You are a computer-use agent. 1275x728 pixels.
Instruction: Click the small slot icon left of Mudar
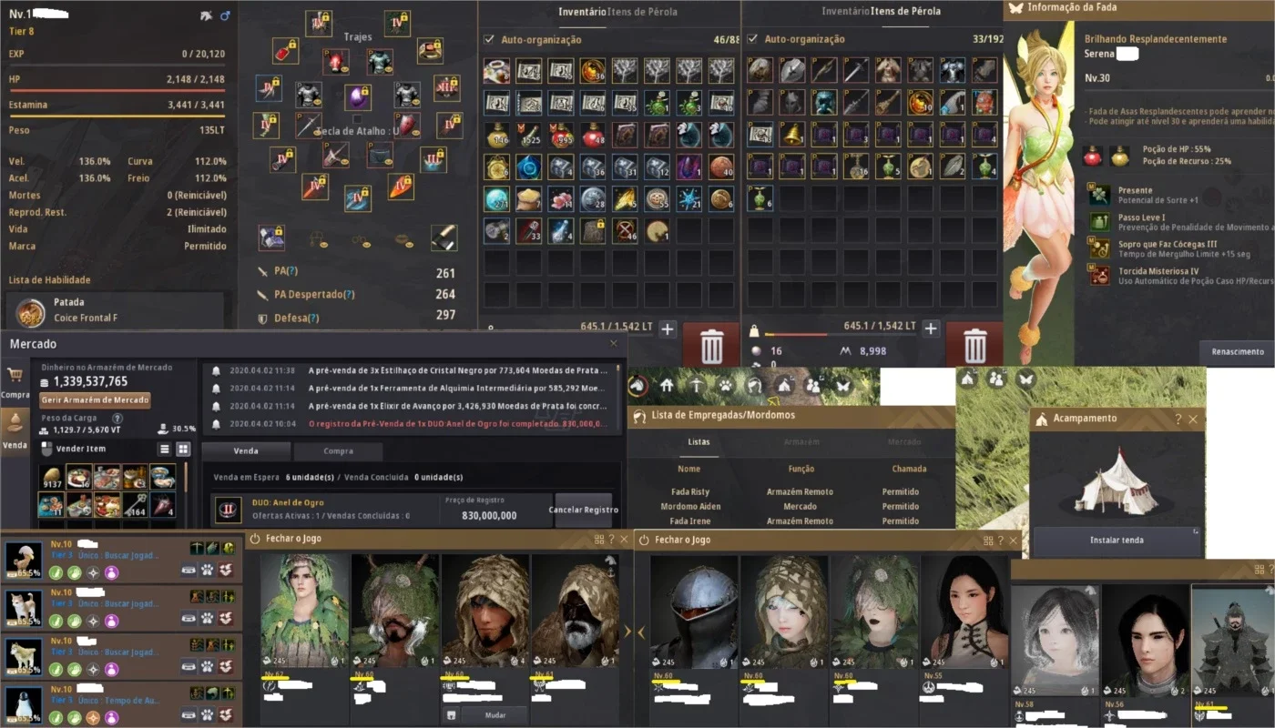(x=450, y=715)
